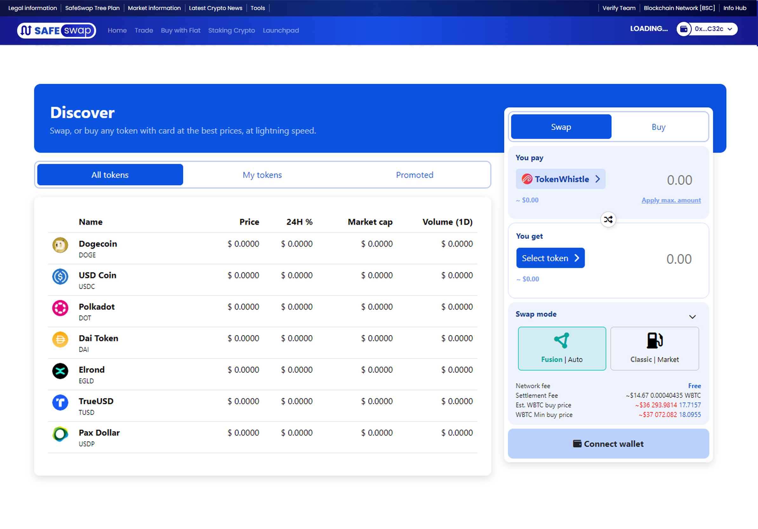Click the Dai Token icon
This screenshot has height=529, width=758.
pos(60,339)
